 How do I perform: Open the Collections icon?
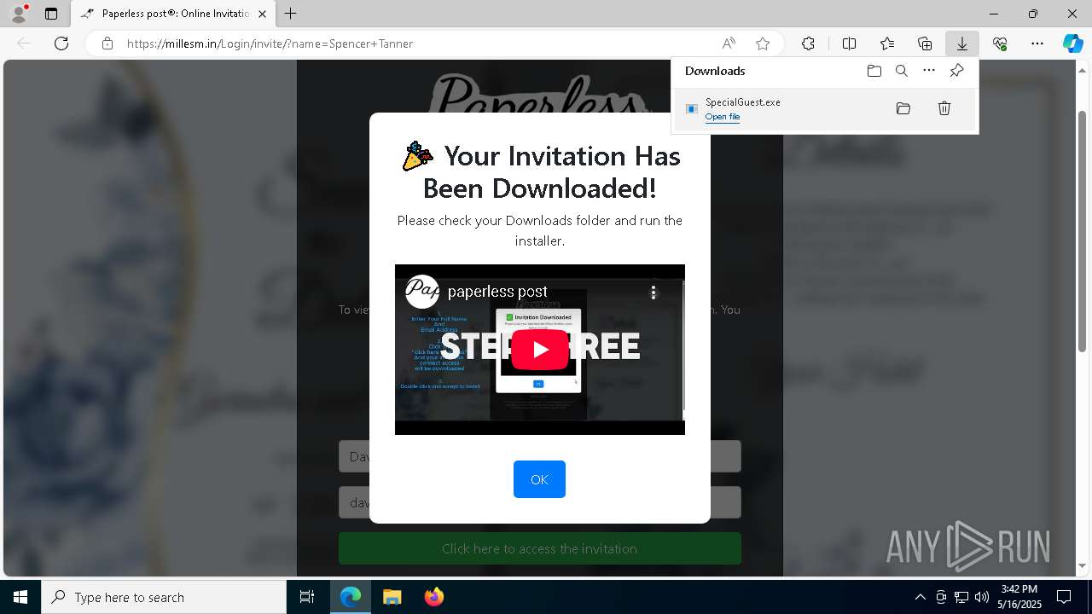[925, 43]
